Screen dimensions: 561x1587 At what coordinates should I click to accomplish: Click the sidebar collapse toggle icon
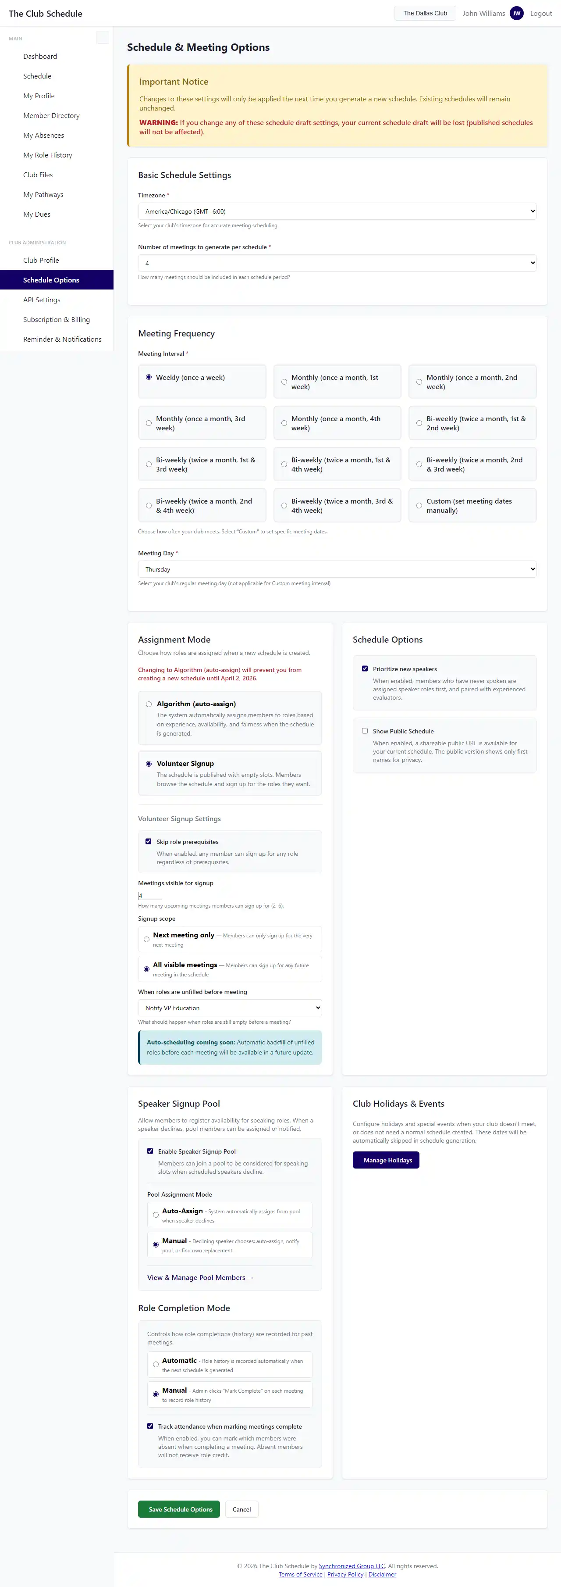click(x=102, y=38)
